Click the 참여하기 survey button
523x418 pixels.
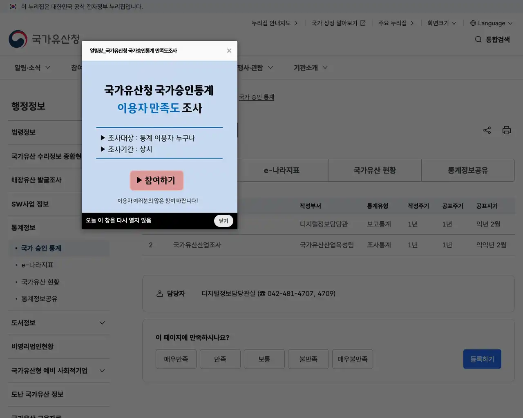pos(157,180)
